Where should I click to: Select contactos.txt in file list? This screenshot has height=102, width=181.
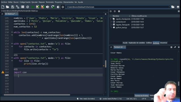pos(121,22)
